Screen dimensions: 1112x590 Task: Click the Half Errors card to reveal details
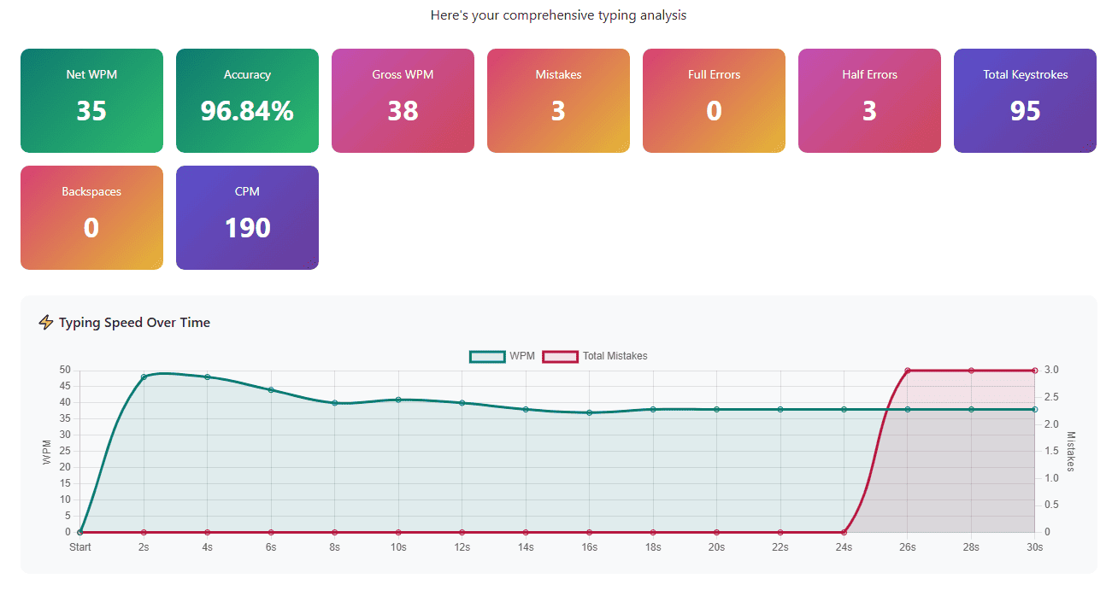coord(869,100)
